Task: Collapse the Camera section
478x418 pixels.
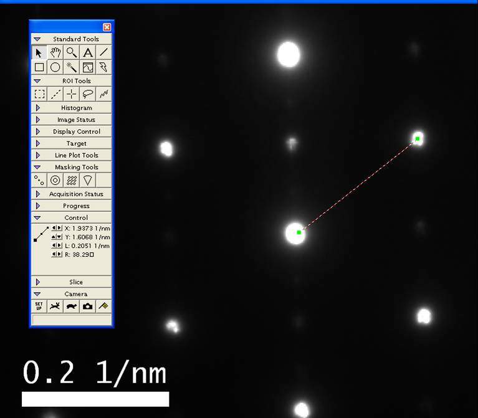Action: (37, 293)
